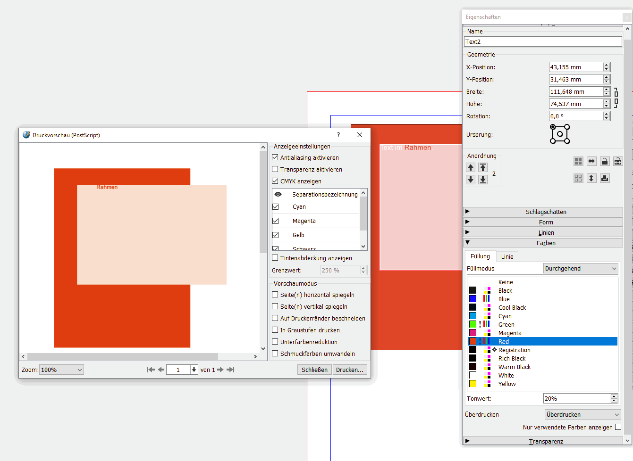Lock the object with padlock icon
The image size is (633, 461).
point(605,162)
